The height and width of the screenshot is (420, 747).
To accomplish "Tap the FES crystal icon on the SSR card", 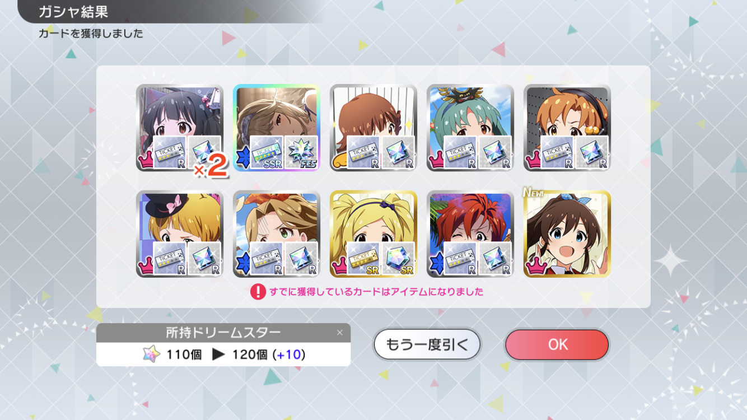I will (x=301, y=152).
